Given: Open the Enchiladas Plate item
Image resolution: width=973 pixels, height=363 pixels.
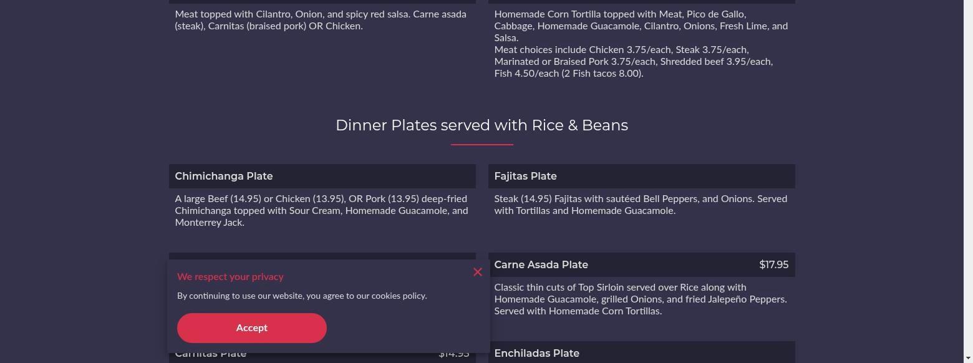Looking at the screenshot, I should (x=536, y=354).
